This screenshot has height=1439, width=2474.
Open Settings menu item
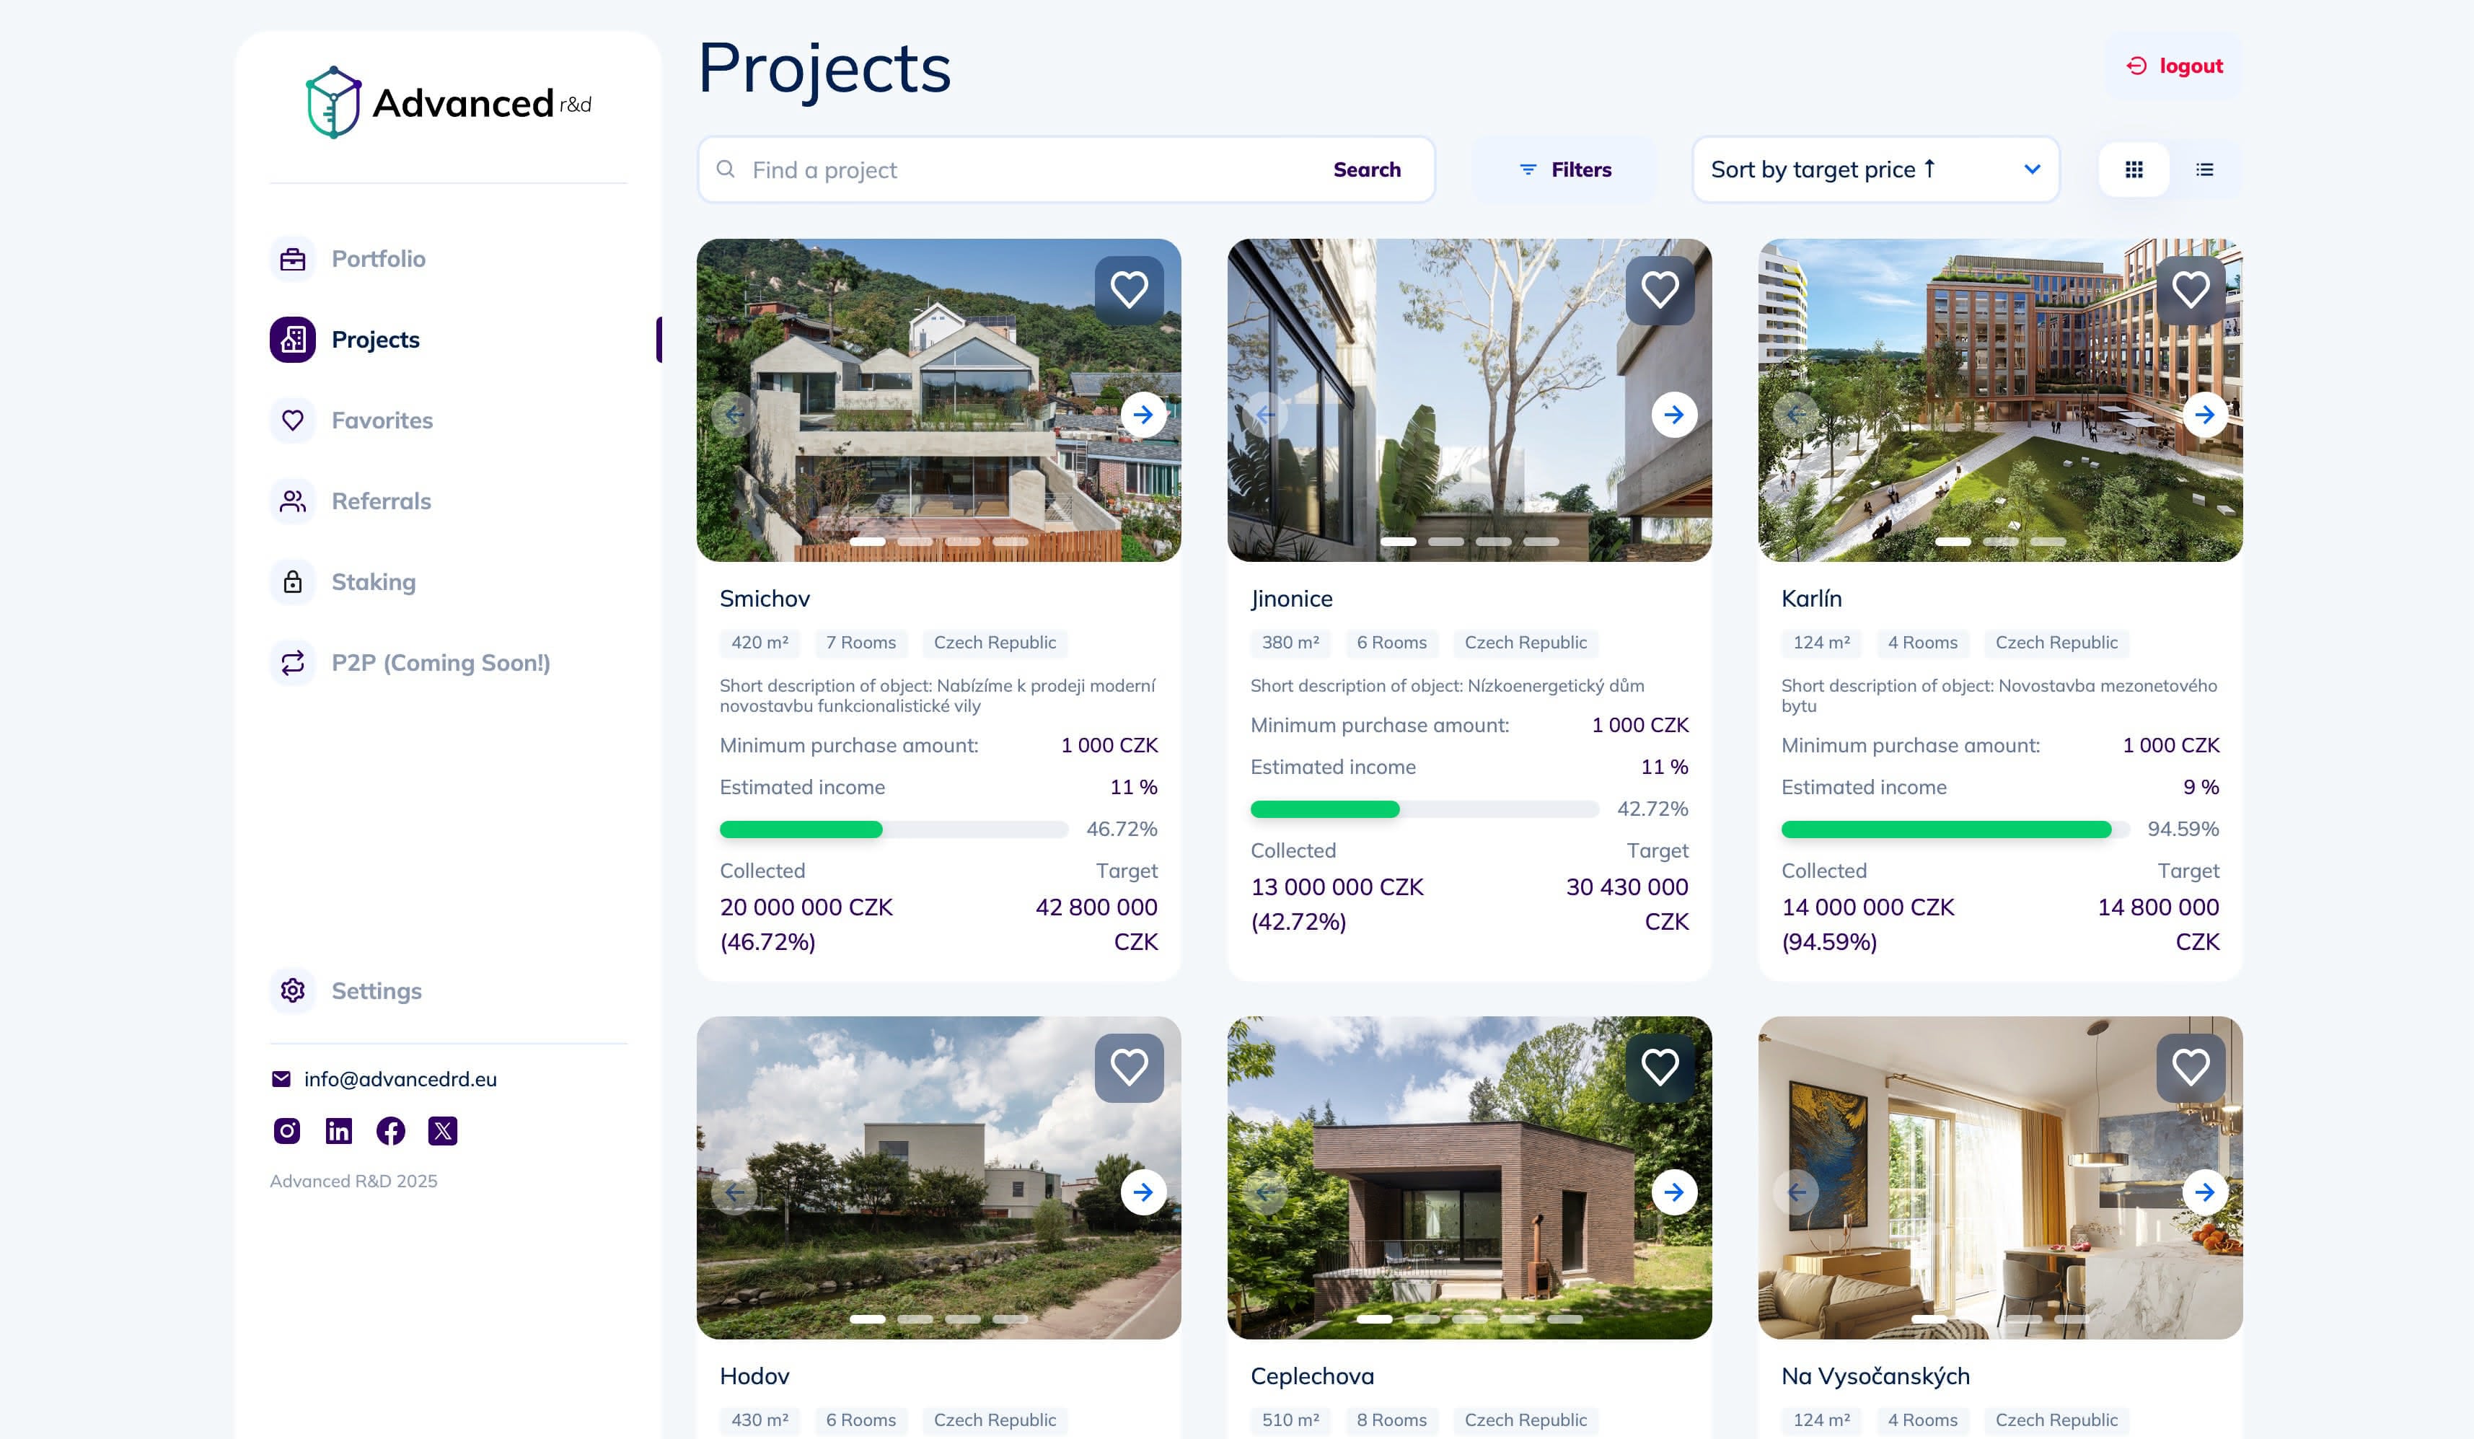click(x=376, y=990)
